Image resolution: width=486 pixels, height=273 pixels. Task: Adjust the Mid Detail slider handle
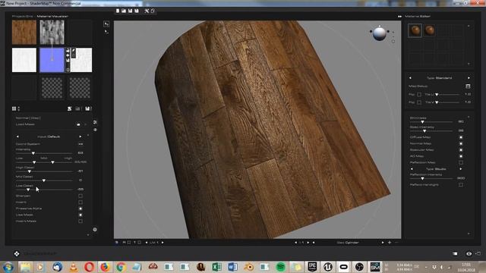(x=44, y=180)
